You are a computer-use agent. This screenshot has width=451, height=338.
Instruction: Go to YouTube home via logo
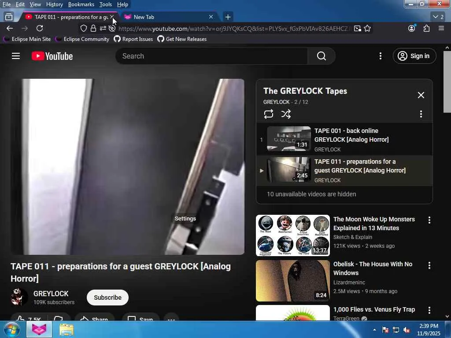52,56
